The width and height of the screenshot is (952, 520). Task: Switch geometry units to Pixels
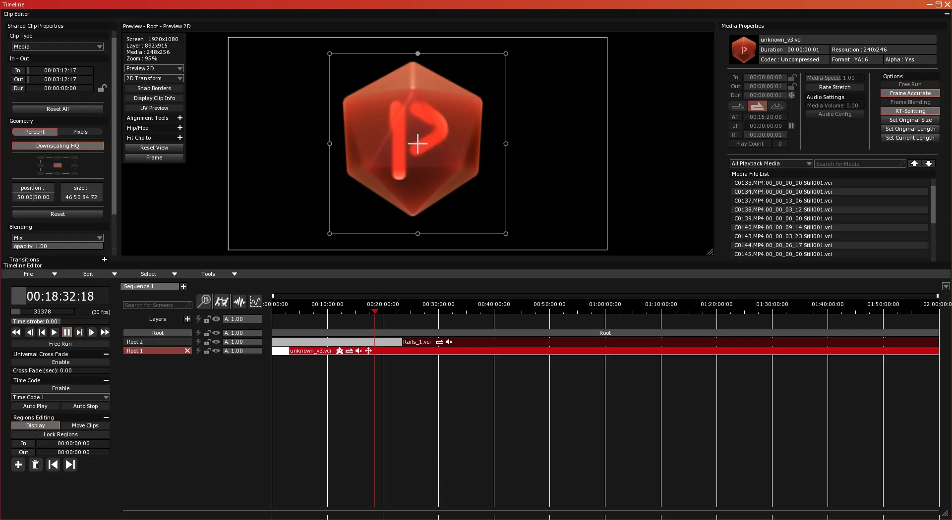80,132
